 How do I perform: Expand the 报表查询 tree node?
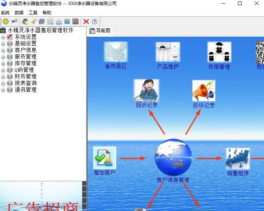click(3, 84)
